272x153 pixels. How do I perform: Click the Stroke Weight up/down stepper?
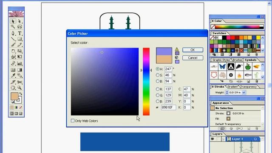(227, 93)
